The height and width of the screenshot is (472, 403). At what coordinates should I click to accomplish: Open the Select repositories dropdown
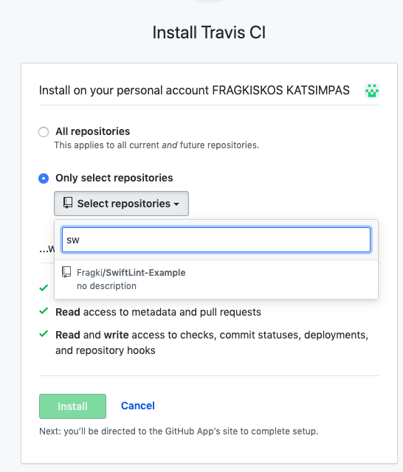tap(121, 204)
